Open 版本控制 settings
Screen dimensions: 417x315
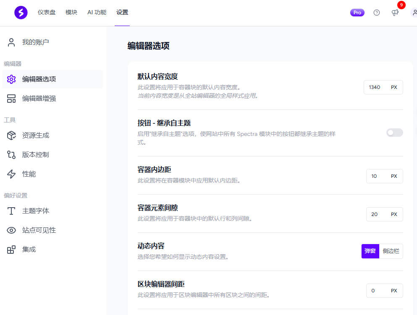pyautogui.click(x=52, y=155)
